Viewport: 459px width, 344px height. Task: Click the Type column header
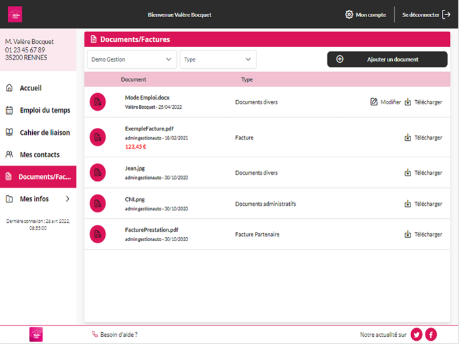[247, 79]
